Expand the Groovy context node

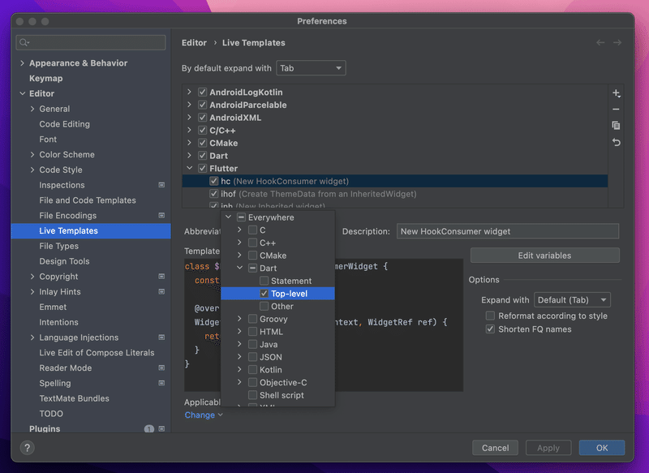pyautogui.click(x=239, y=319)
